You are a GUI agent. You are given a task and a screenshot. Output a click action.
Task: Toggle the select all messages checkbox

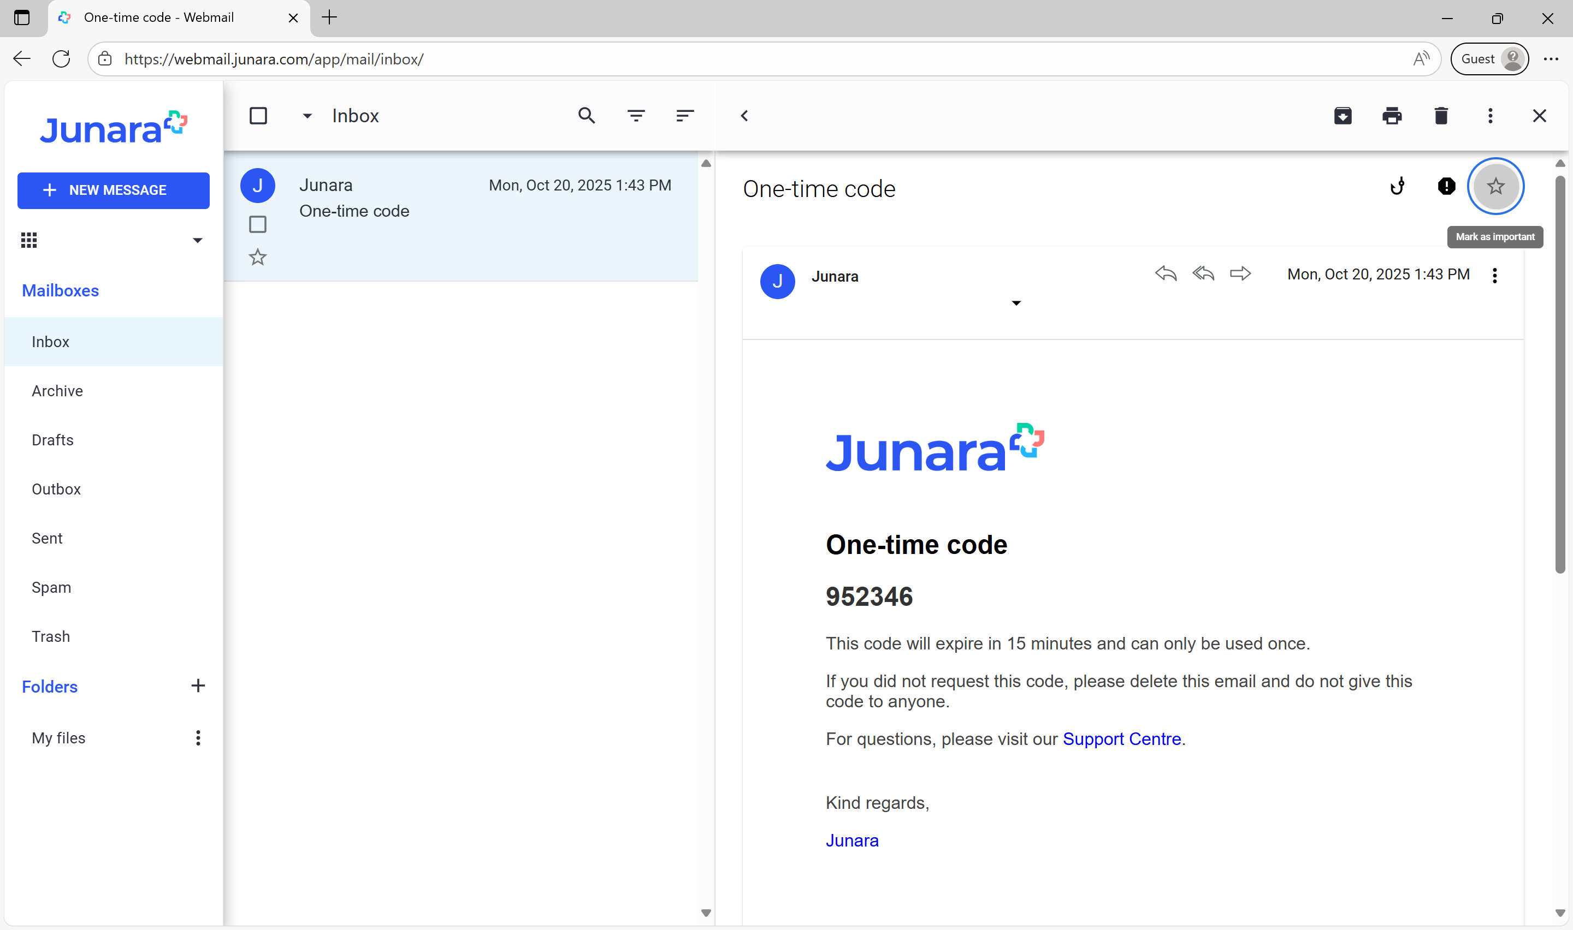258,116
